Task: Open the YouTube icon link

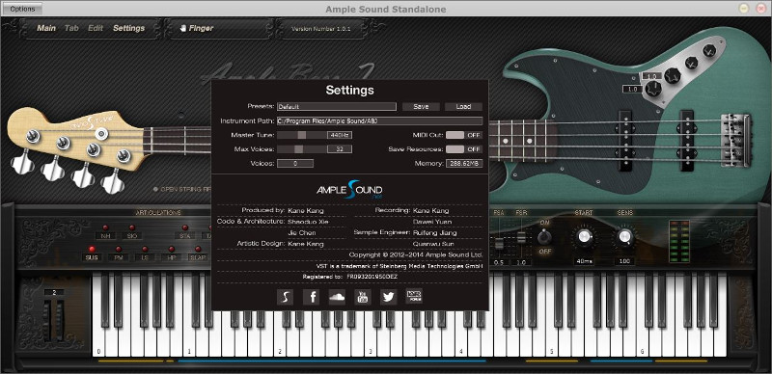Action: [363, 297]
